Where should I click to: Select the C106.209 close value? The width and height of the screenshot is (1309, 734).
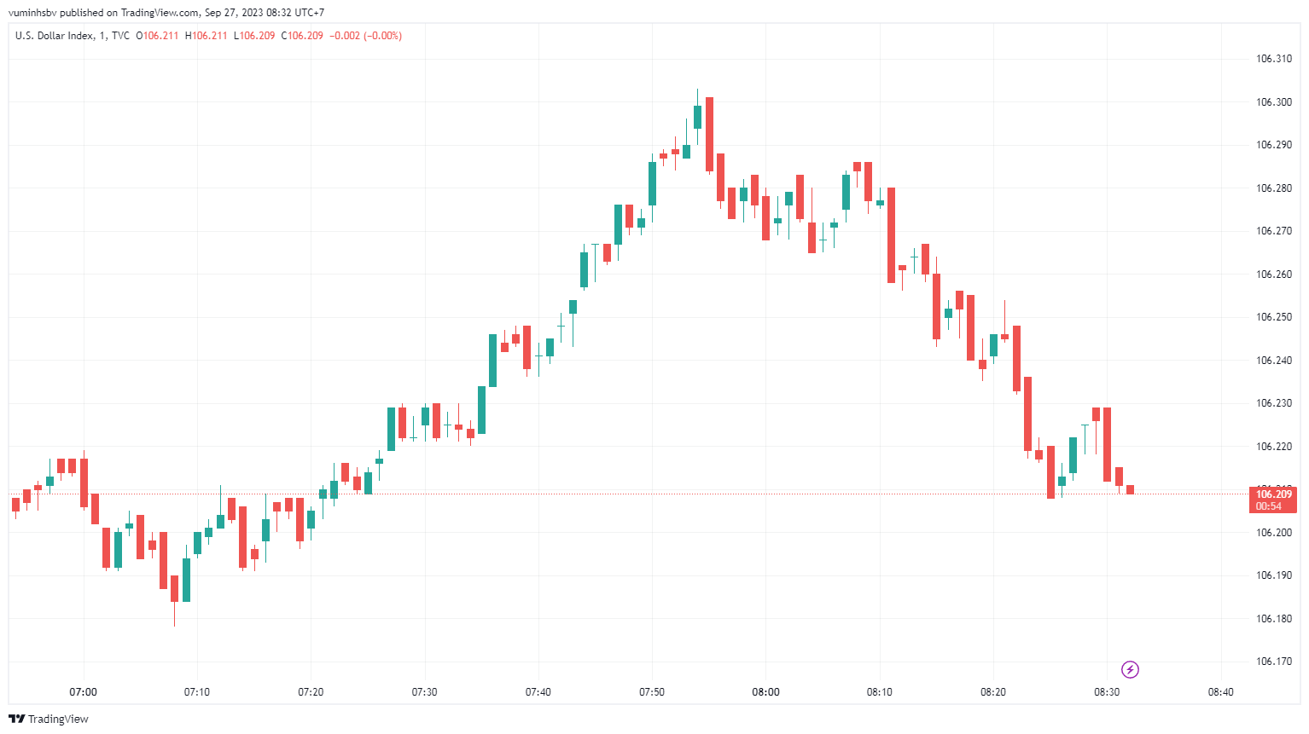pyautogui.click(x=302, y=36)
